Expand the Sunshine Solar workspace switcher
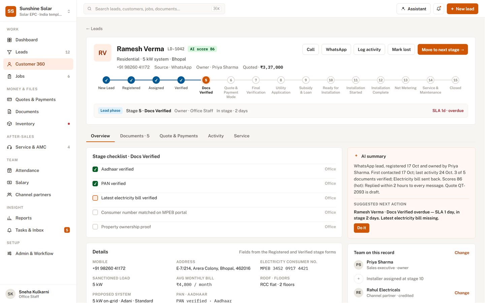The width and height of the screenshot is (485, 303). pyautogui.click(x=69, y=11)
